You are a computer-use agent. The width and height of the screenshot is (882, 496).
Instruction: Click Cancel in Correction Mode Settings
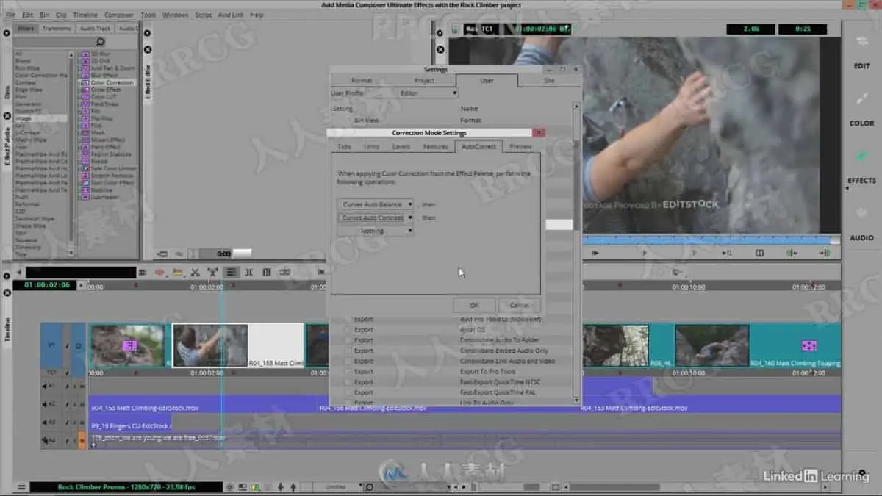519,305
